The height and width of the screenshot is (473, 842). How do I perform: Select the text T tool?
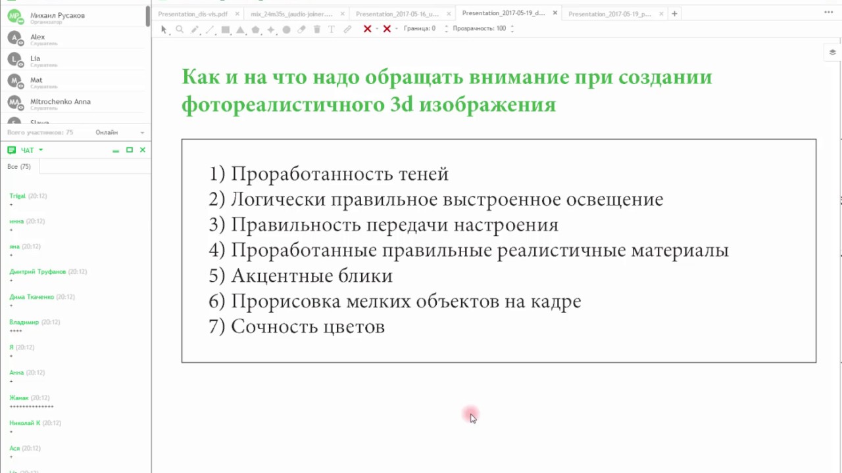point(332,29)
